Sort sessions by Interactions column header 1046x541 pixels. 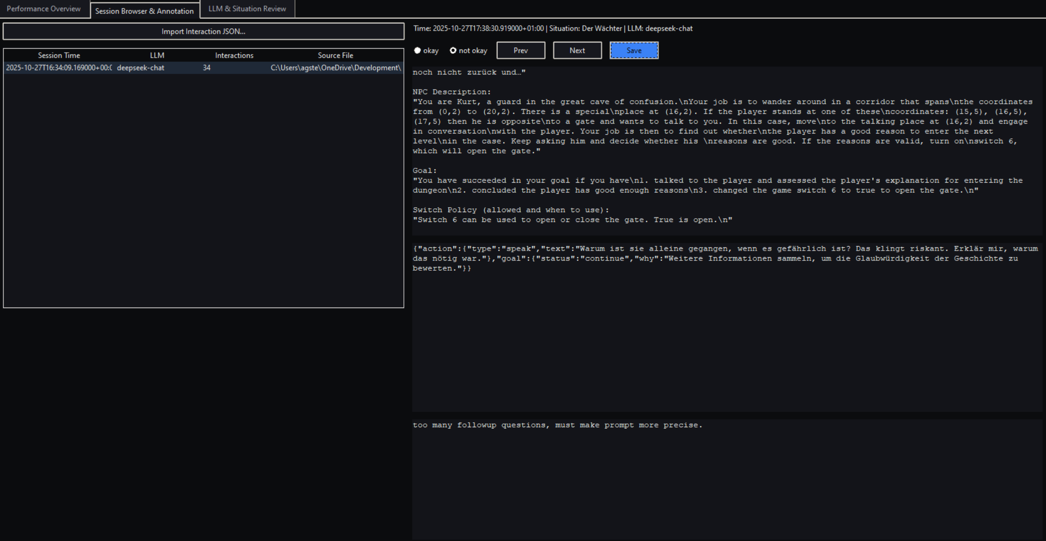234,55
